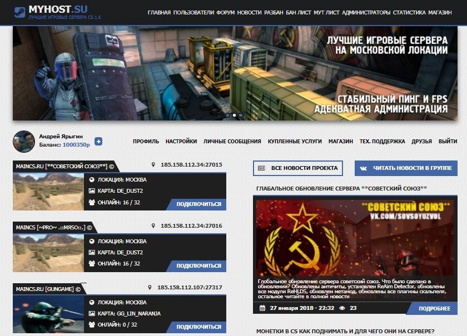467x336 pixels.
Task: Click Подключиться for MAINCS PRO server
Action: (198, 266)
